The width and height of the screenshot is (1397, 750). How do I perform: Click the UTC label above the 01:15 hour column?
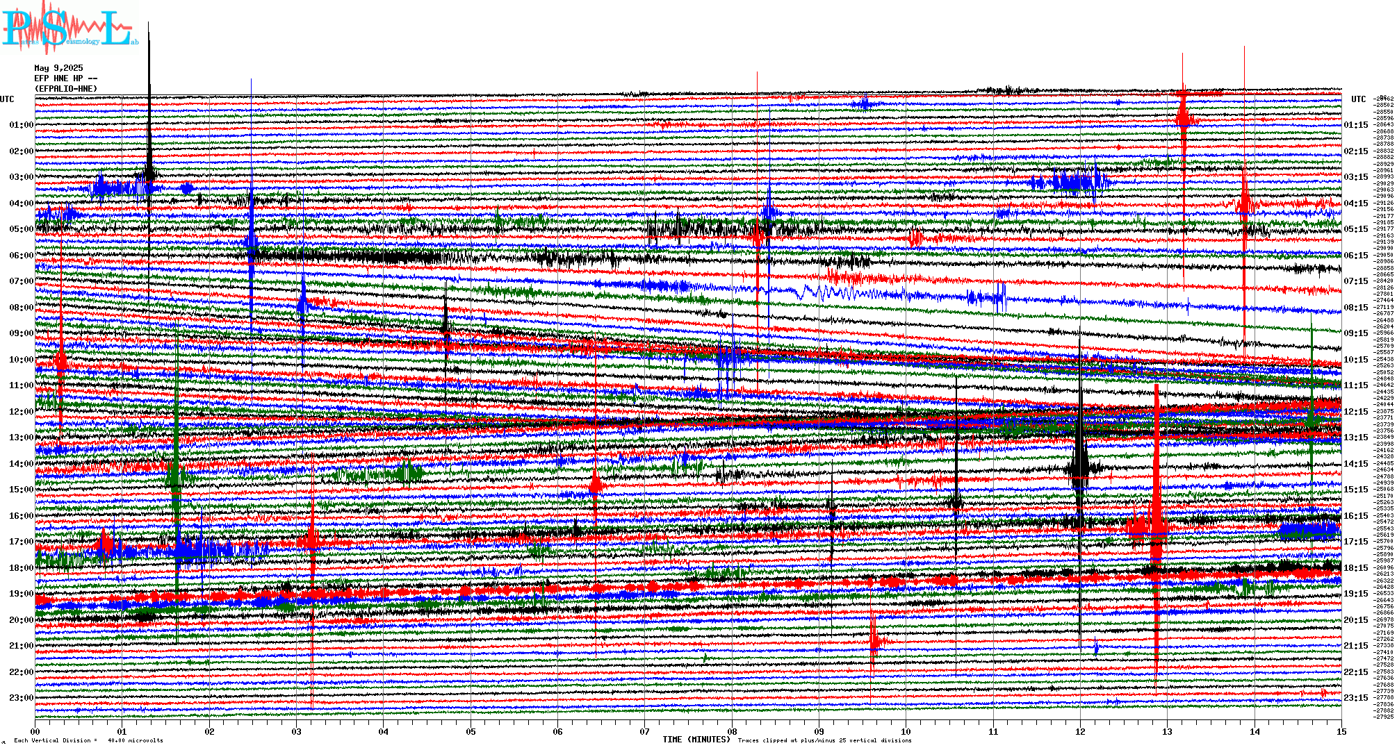1358,99
